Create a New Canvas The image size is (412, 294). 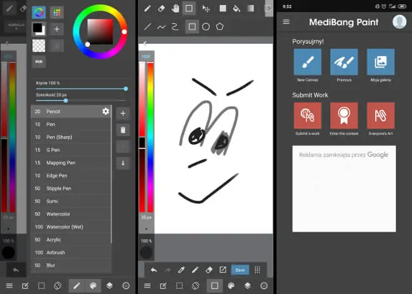click(x=307, y=62)
